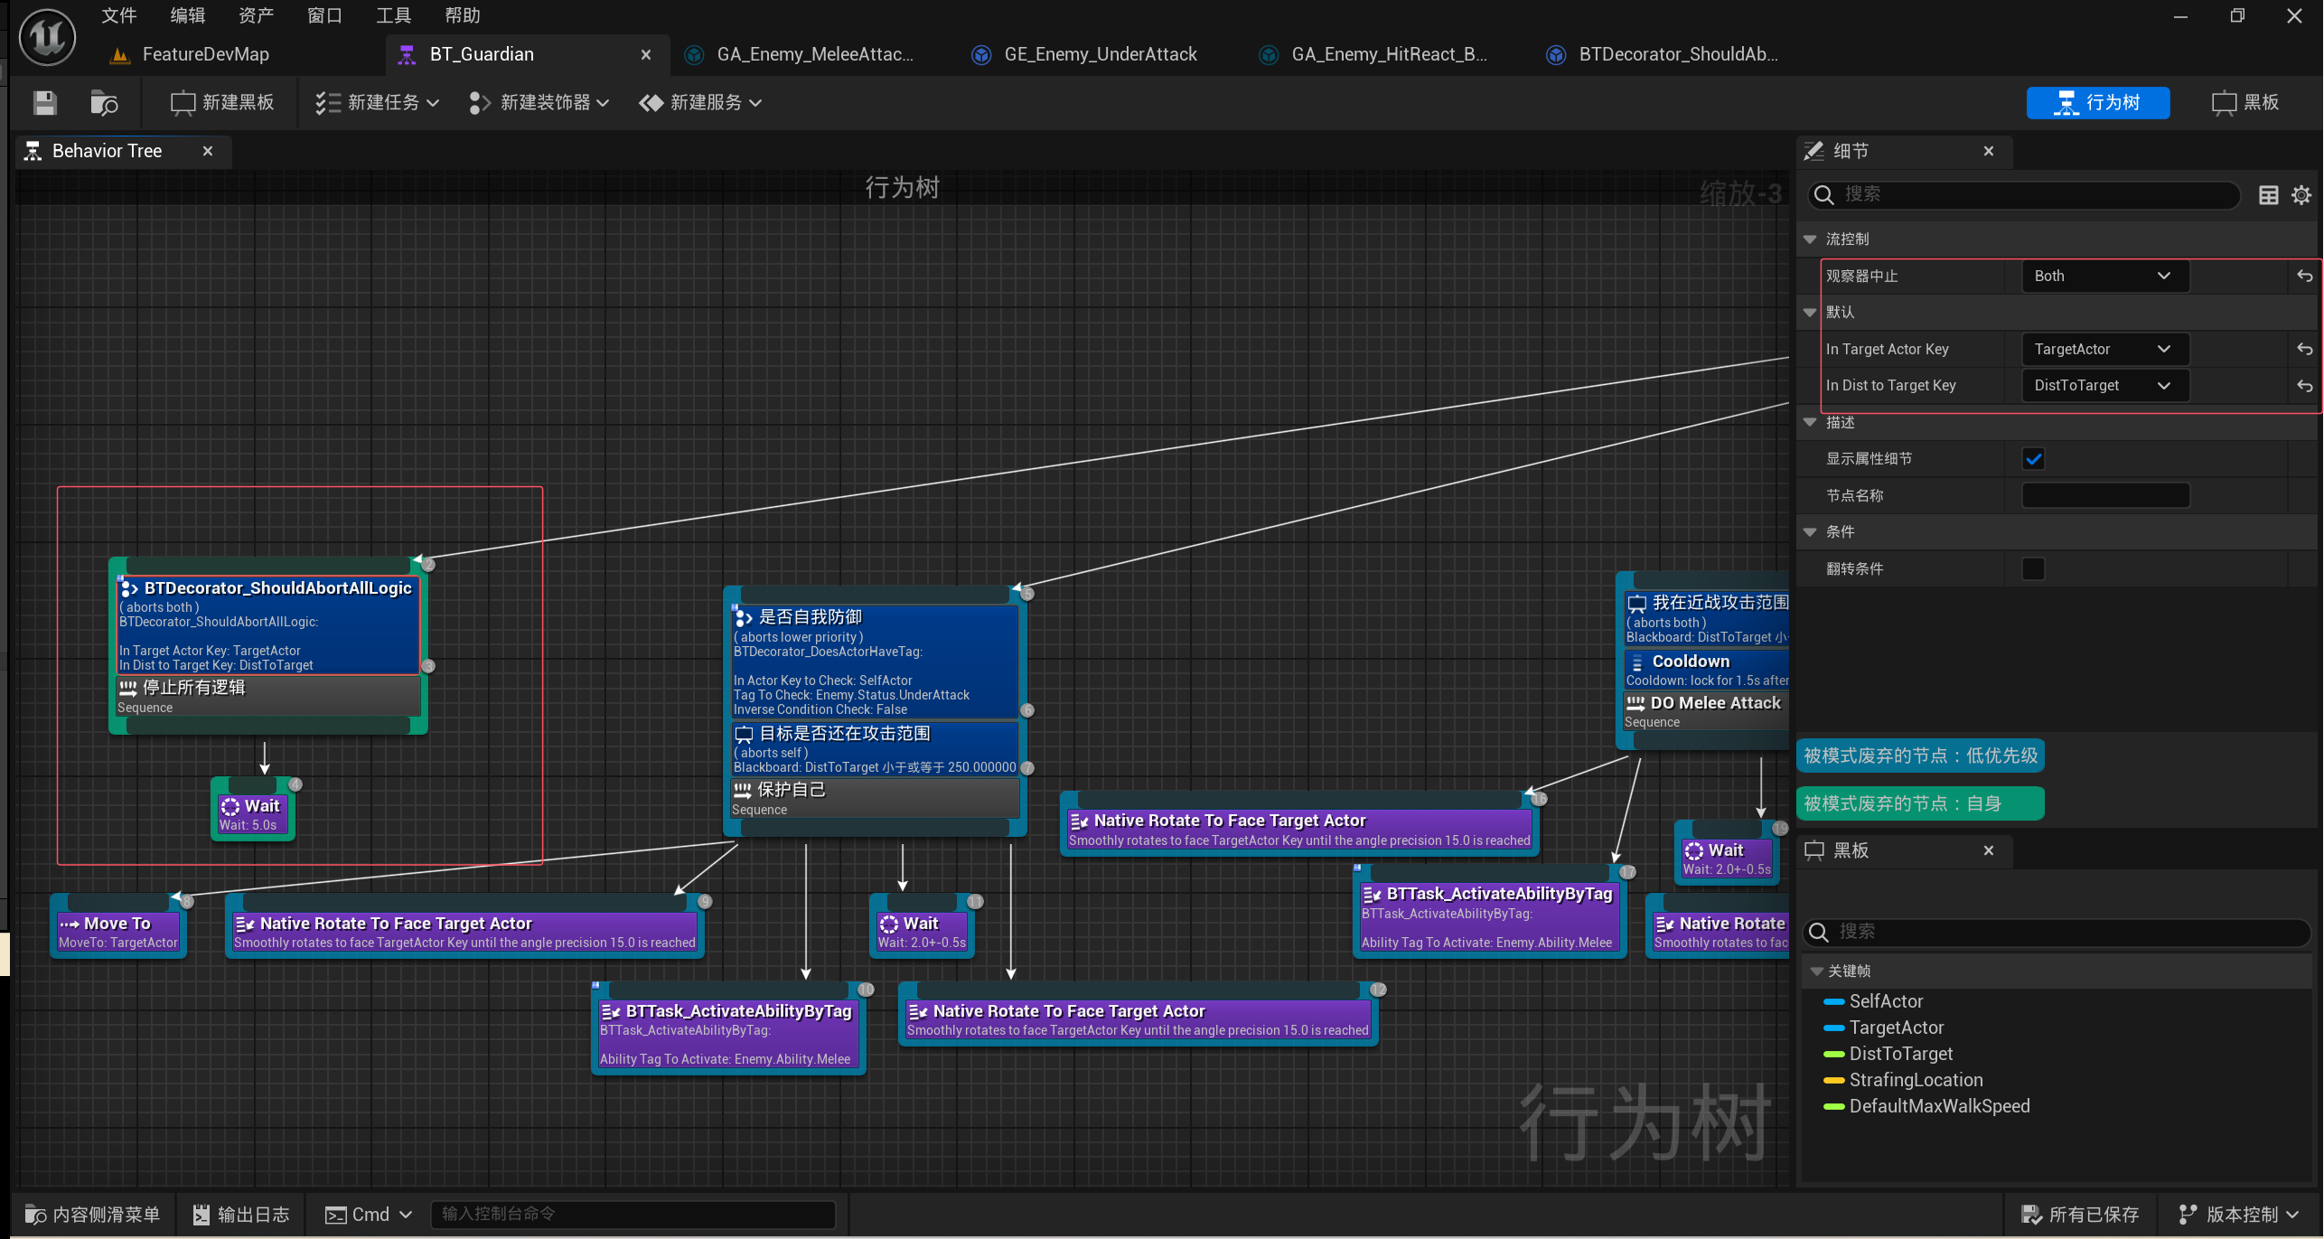Viewport: 2324px width, 1239px height.
Task: Reset observer aborts value to default
Action: [2304, 277]
